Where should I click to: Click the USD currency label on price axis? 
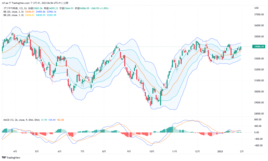pyautogui.click(x=256, y=8)
